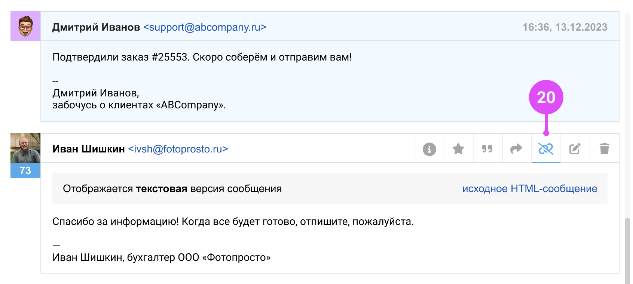Viewport: 633px width, 284px height.
Task: Click the info icon in message toolbar
Action: coord(429,149)
